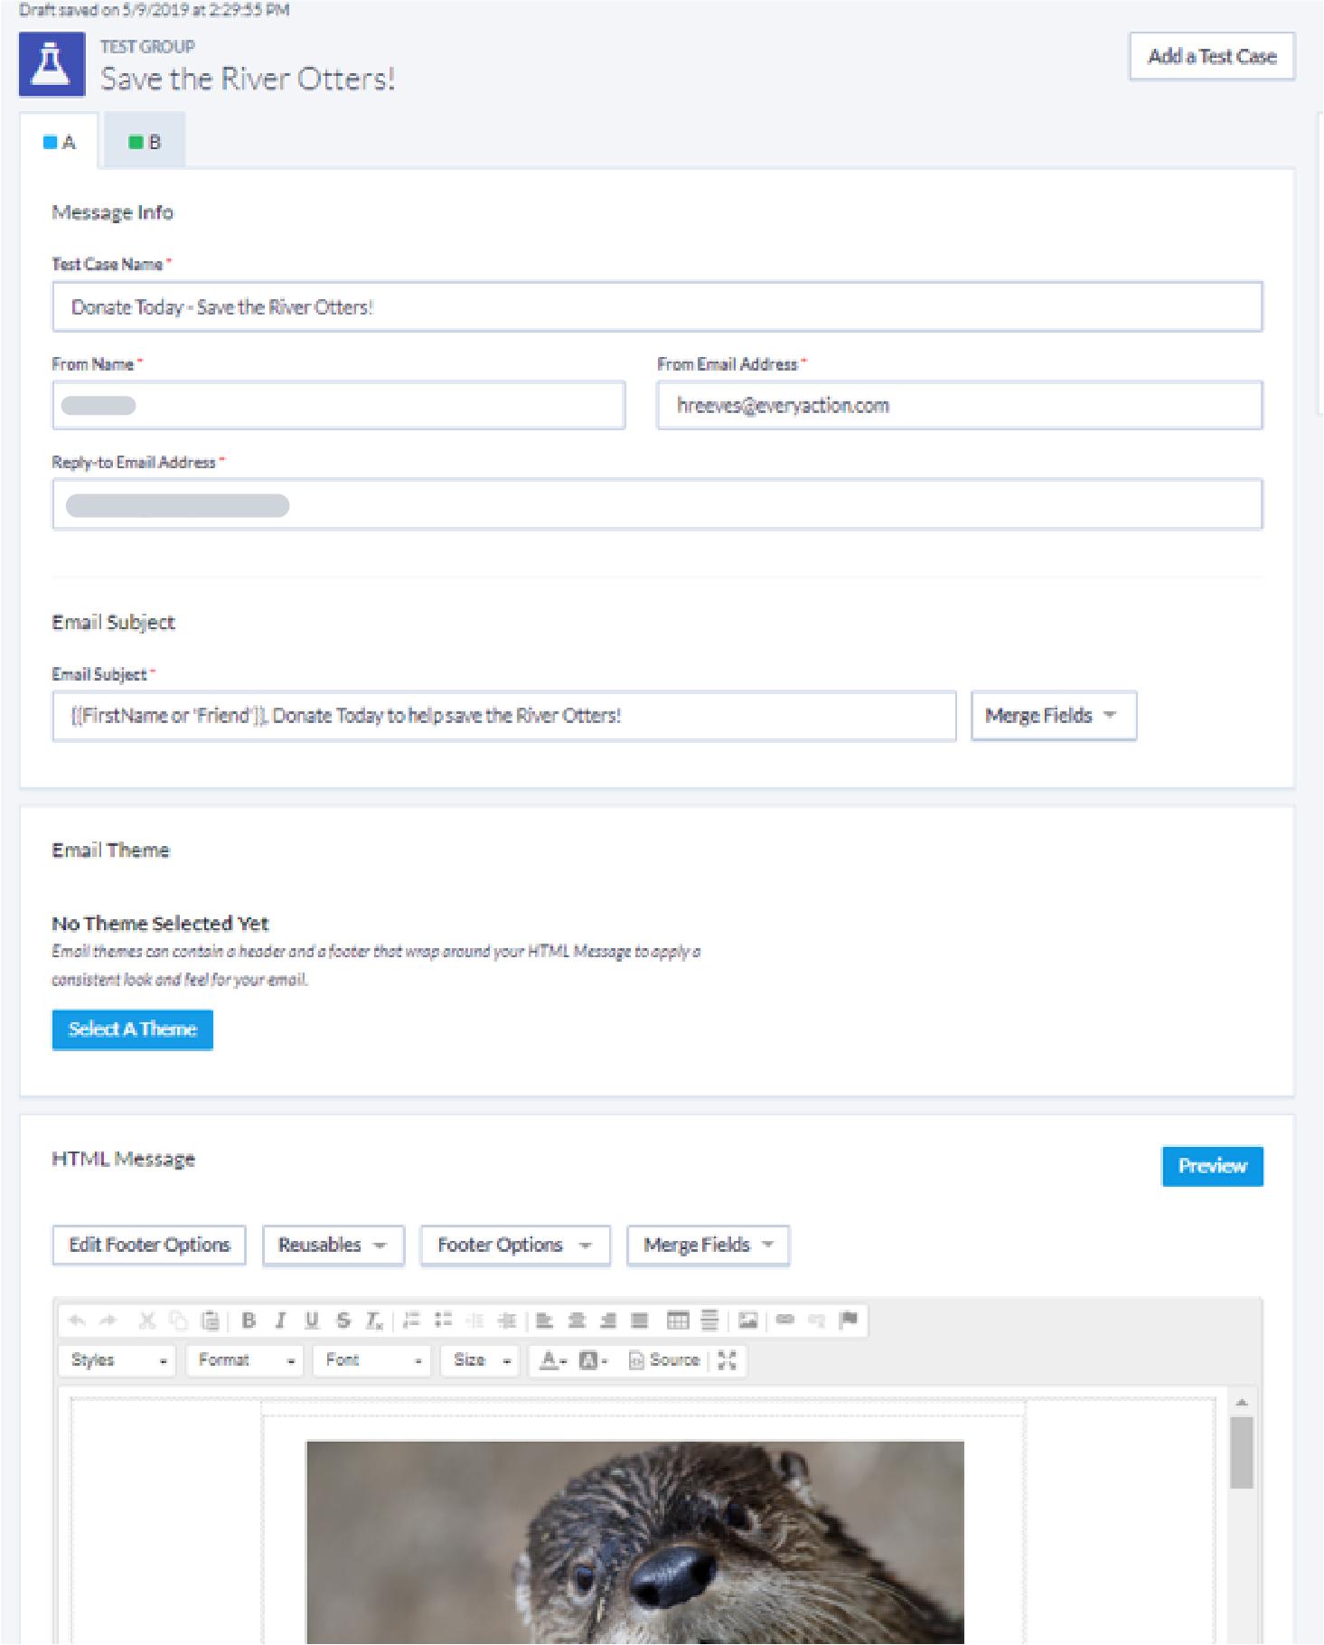Click the Redo icon in the editor toolbar
The width and height of the screenshot is (1324, 1645).
108,1321
